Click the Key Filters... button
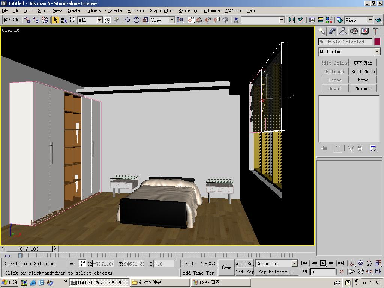This screenshot has height=288, width=384. coord(276,271)
